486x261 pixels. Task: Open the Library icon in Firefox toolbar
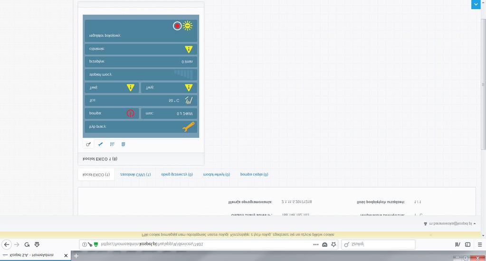click(457, 244)
